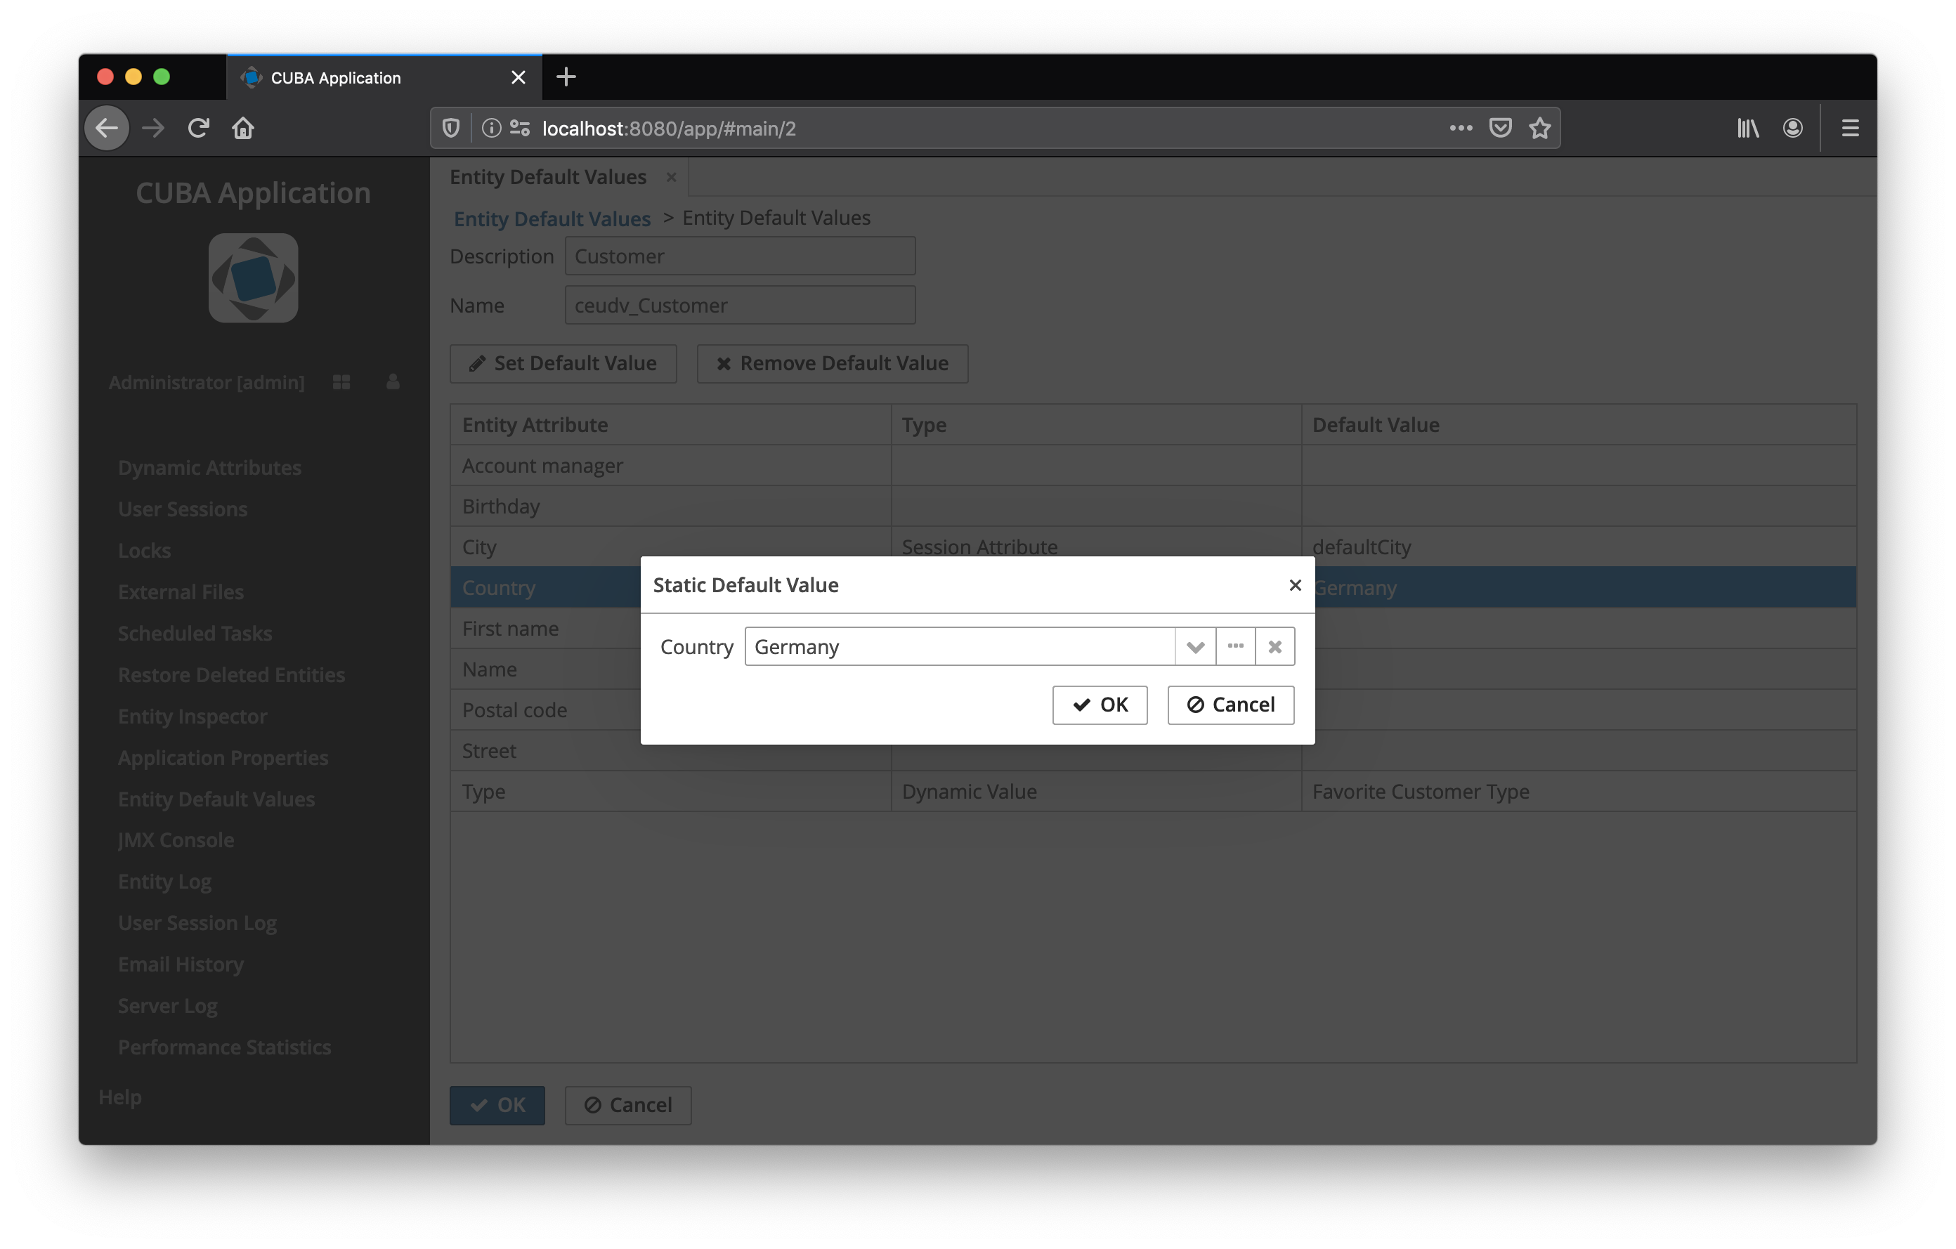Image resolution: width=1956 pixels, height=1249 pixels.
Task: Bookmark this page with star
Action: tap(1539, 127)
